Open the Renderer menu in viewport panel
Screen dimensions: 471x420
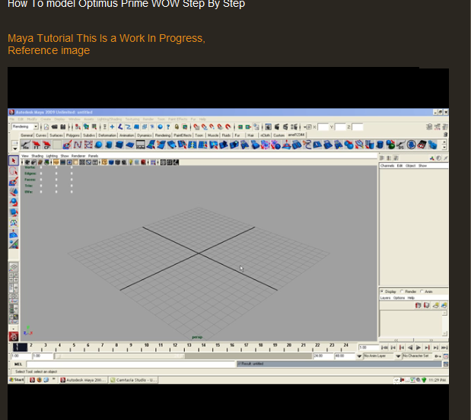[78, 156]
